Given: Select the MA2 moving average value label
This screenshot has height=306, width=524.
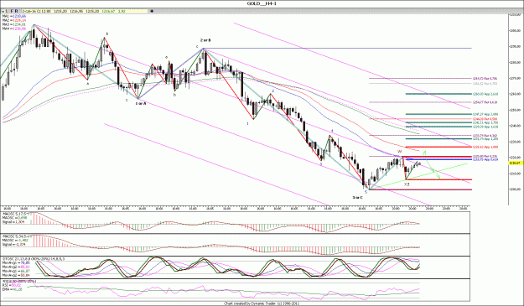Looking at the screenshot, I should (x=14, y=20).
